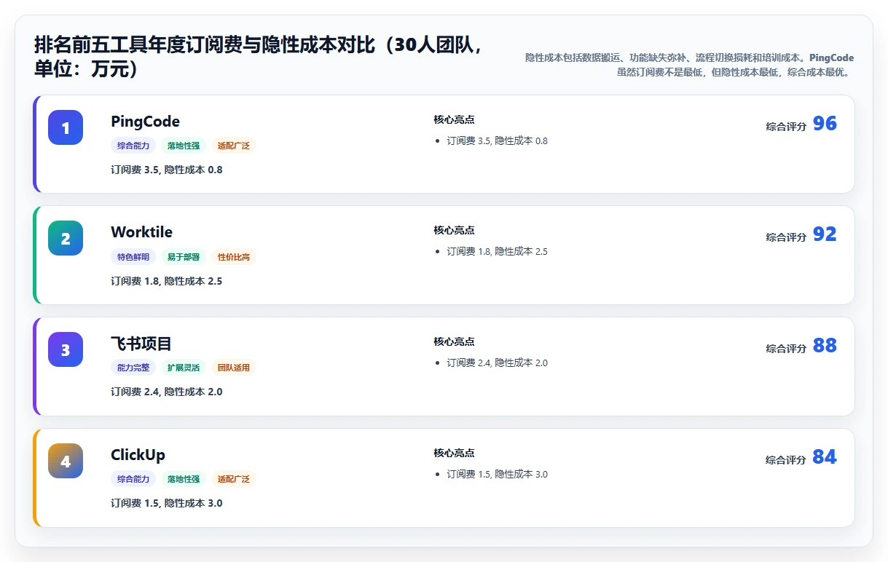Viewport: 888px width, 562px height.
Task: Click the 隐性成本包括数据搬运 description note
Action: (x=689, y=65)
